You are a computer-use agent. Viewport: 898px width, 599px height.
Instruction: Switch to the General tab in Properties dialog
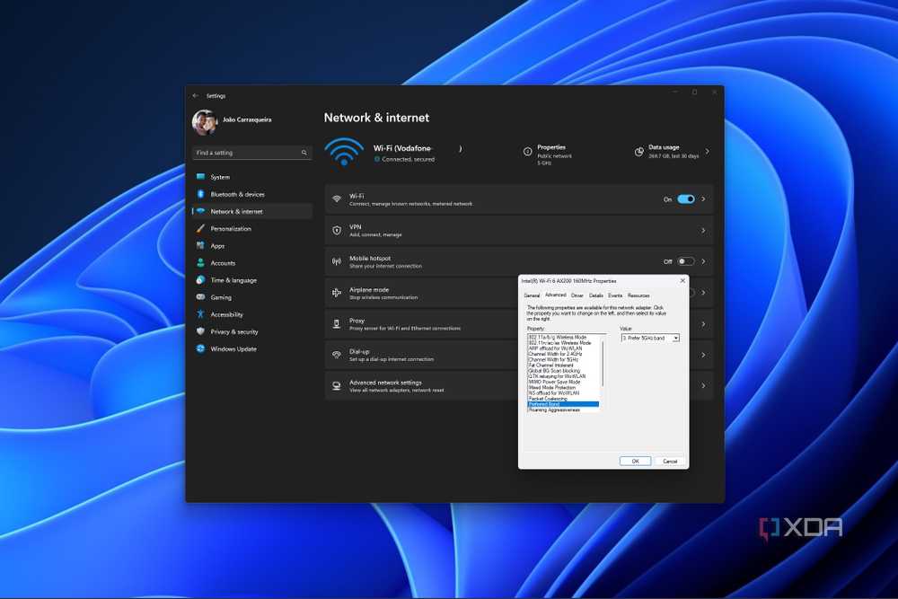pos(532,295)
